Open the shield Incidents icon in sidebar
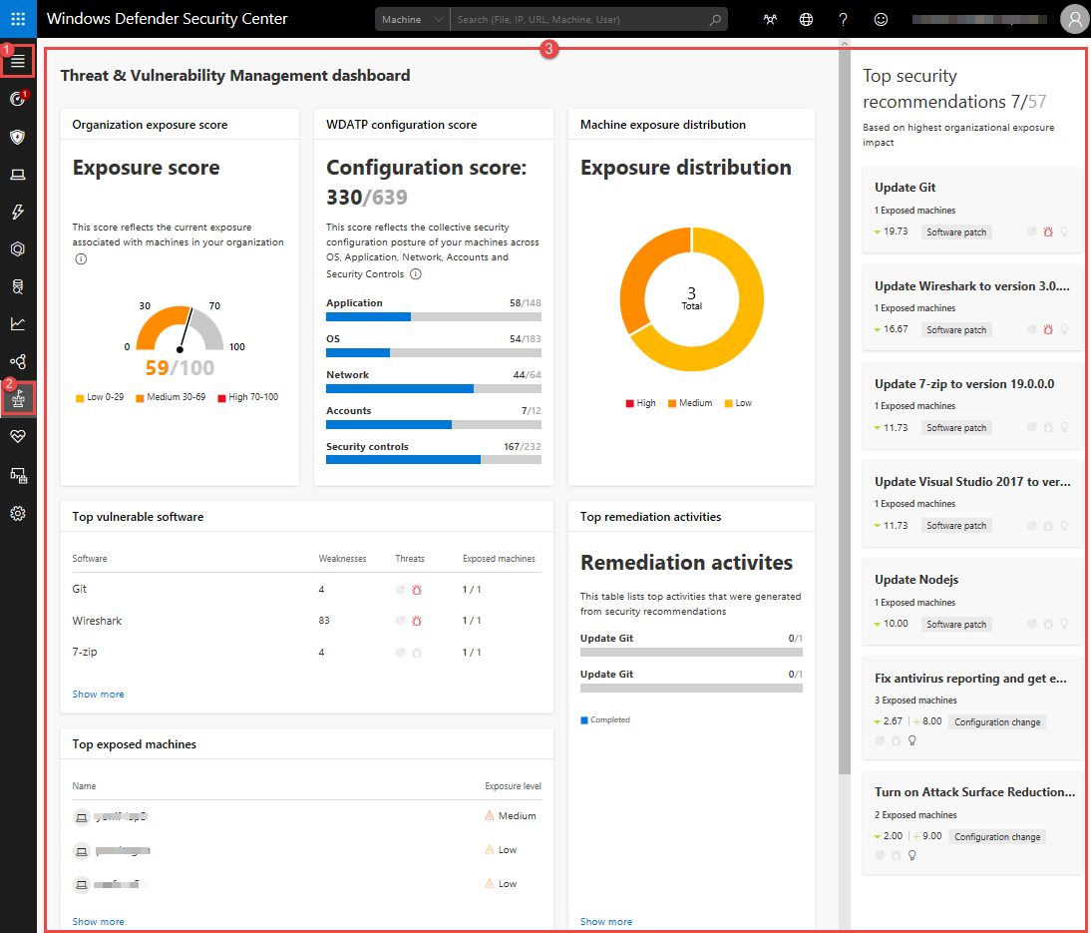This screenshot has width=1091, height=933. click(18, 137)
